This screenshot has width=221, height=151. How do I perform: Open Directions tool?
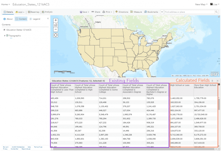tap(122, 12)
